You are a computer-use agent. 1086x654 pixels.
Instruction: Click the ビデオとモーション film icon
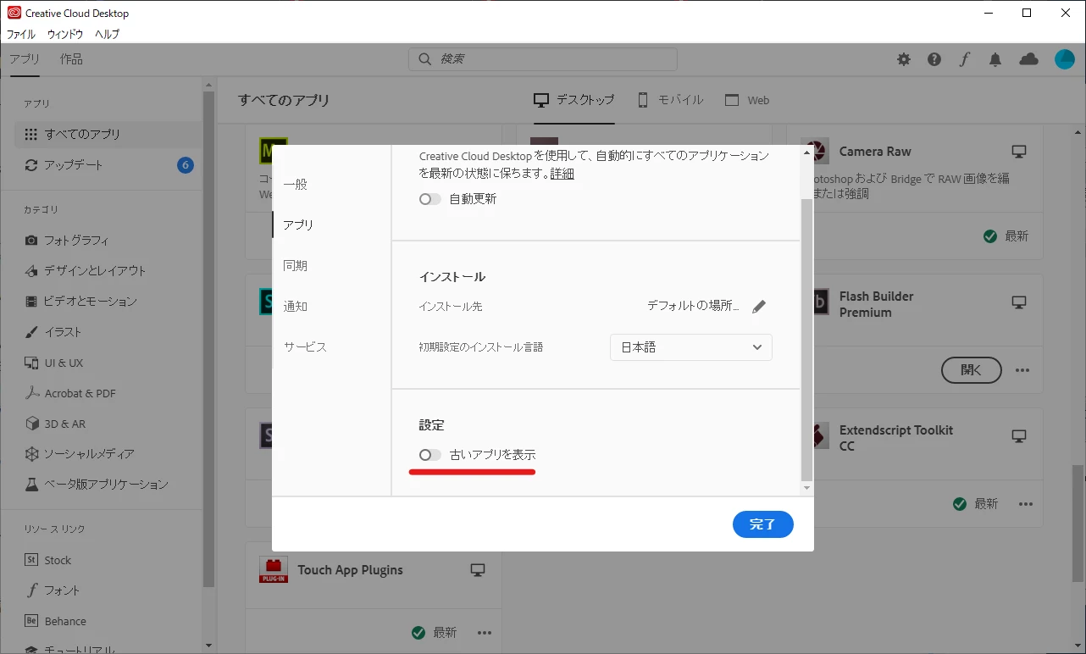(x=31, y=302)
